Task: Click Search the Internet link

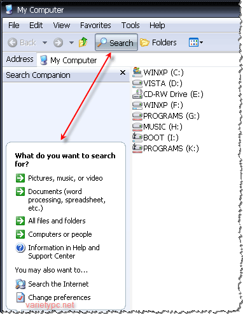Action: pos(59,284)
